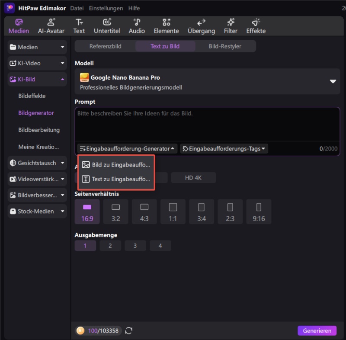Open the Übergang transitions tool
The height and width of the screenshot is (340, 346).
[x=201, y=26]
